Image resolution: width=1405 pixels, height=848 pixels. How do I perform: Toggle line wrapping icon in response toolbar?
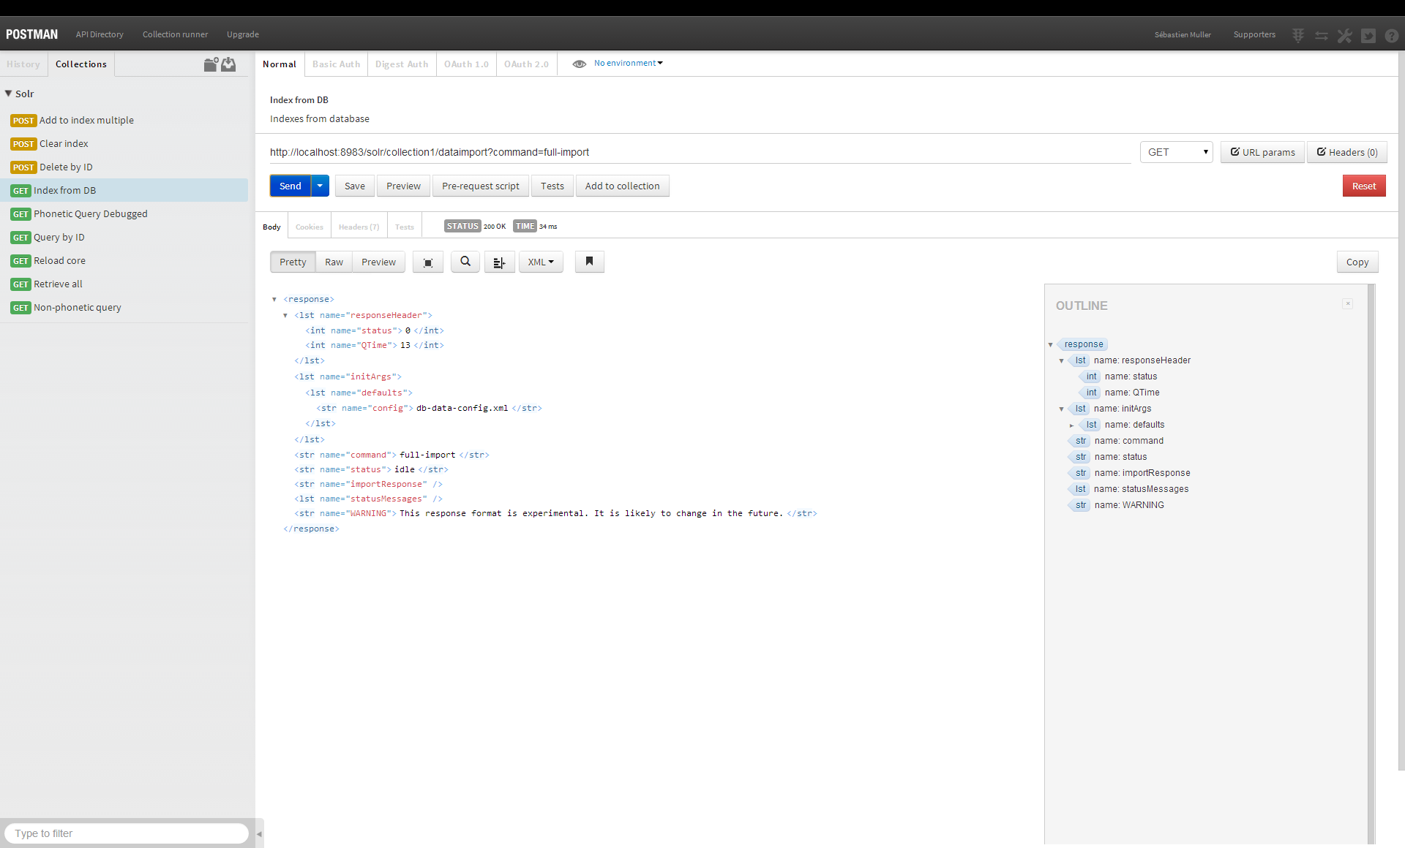click(x=499, y=262)
